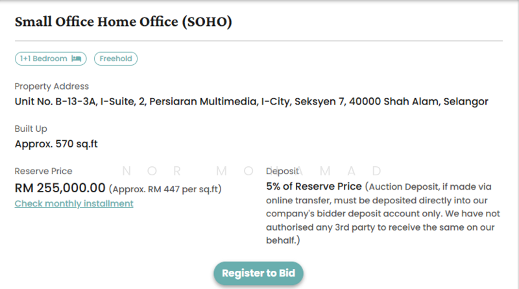
Task: Click '40000 Shah Alam, Selangor' in the address
Action: tap(418, 101)
